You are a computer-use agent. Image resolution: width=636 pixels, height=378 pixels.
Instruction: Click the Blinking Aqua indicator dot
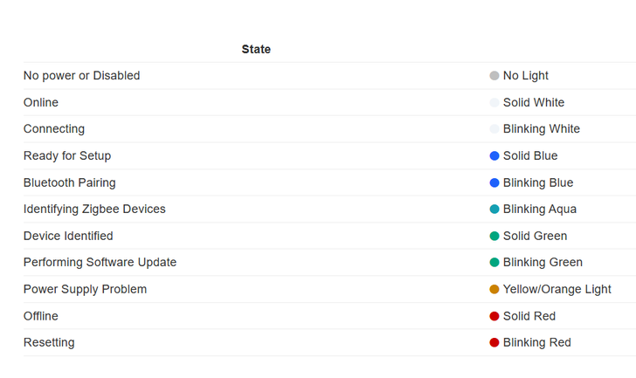pos(494,210)
